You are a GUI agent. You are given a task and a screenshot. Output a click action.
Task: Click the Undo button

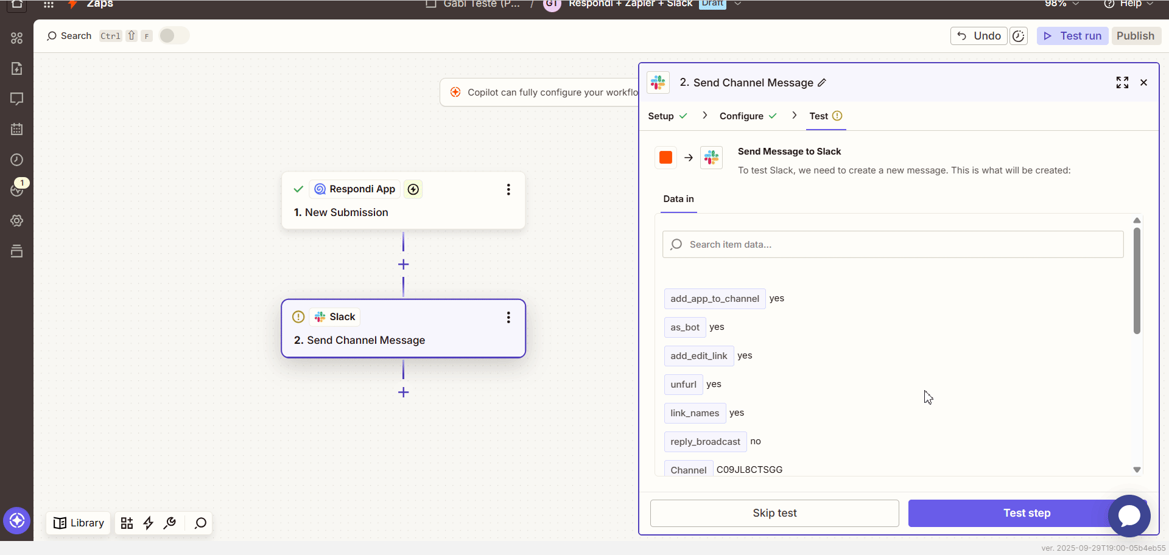(x=979, y=36)
